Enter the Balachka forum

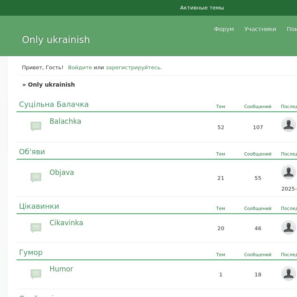65,121
